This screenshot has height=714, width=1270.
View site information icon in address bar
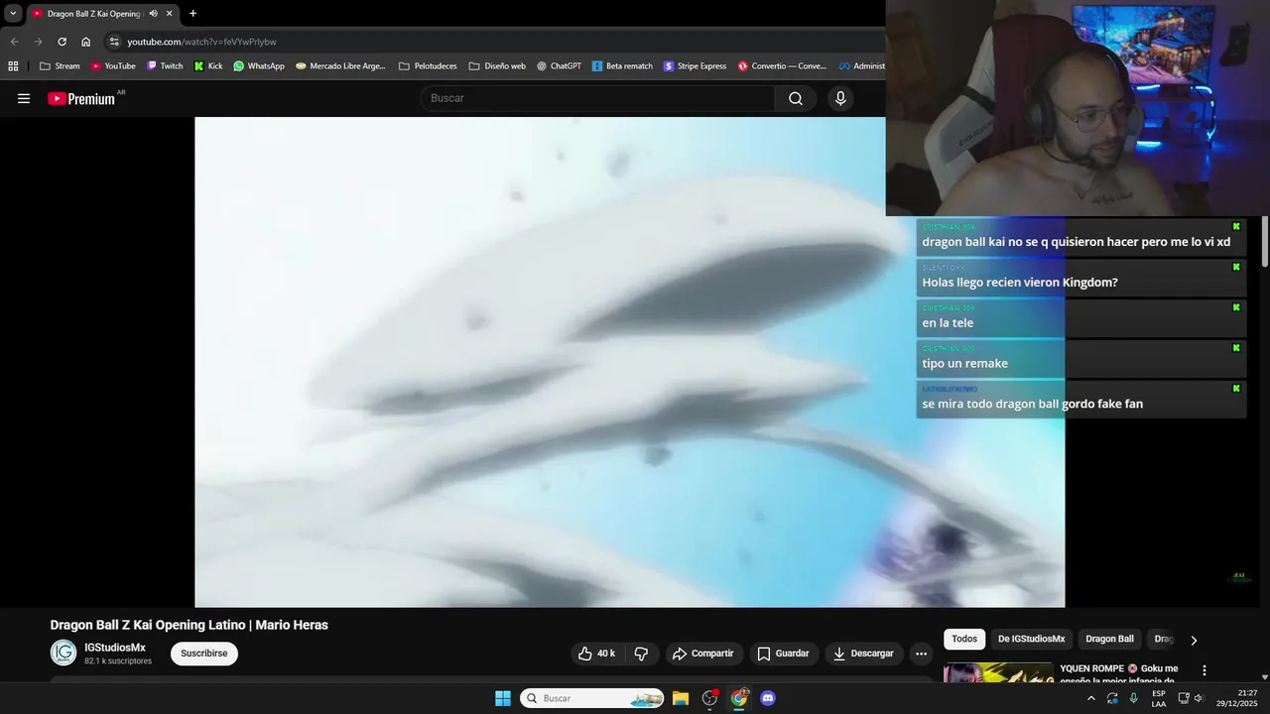click(114, 42)
